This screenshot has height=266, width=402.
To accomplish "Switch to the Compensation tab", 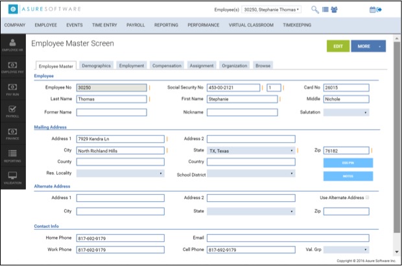I will 167,66.
